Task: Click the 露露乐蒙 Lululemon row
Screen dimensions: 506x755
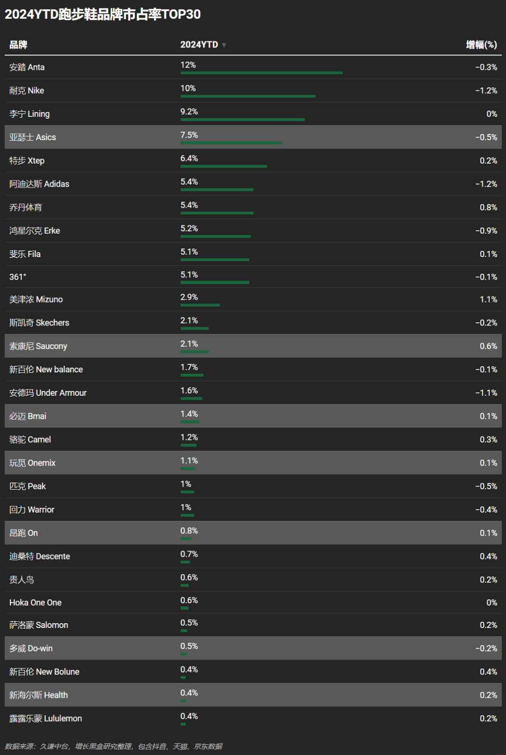Action: tap(253, 718)
